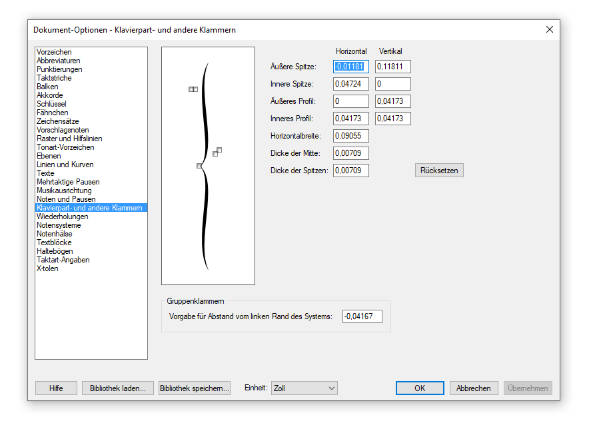The image size is (595, 437).
Task: Close the Dokument-Optionen dialog
Action: click(550, 29)
